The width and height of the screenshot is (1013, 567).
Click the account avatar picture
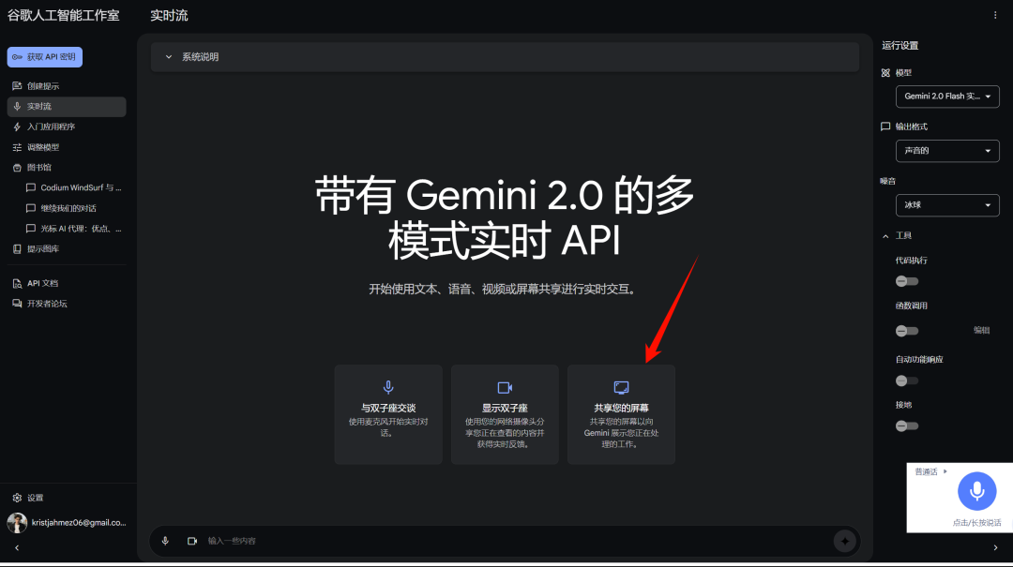pos(17,522)
